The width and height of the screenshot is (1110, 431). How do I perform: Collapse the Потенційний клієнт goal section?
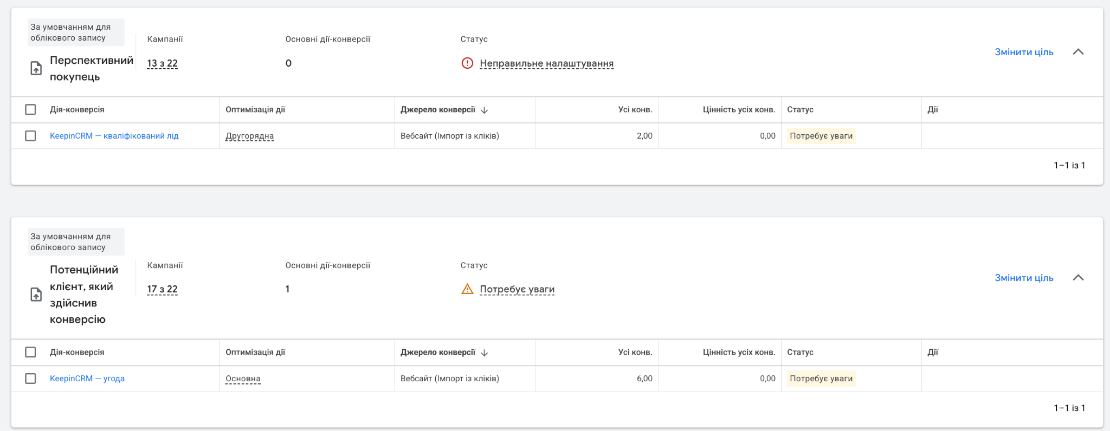pyautogui.click(x=1078, y=278)
